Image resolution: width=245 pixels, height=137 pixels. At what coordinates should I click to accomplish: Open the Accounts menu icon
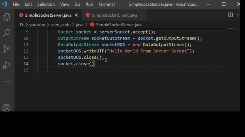click(7, 108)
